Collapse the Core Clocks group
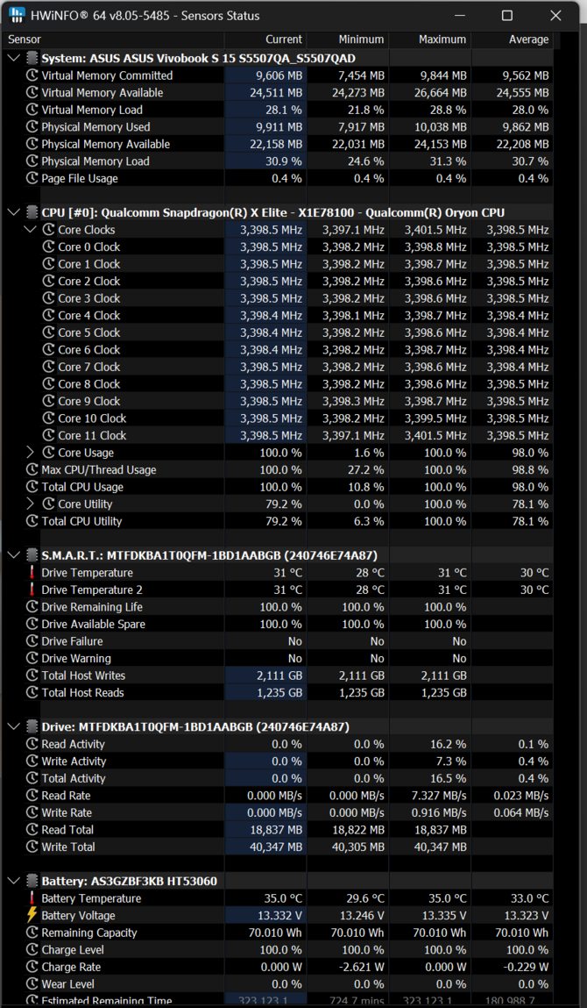The width and height of the screenshot is (587, 1008). pos(31,230)
